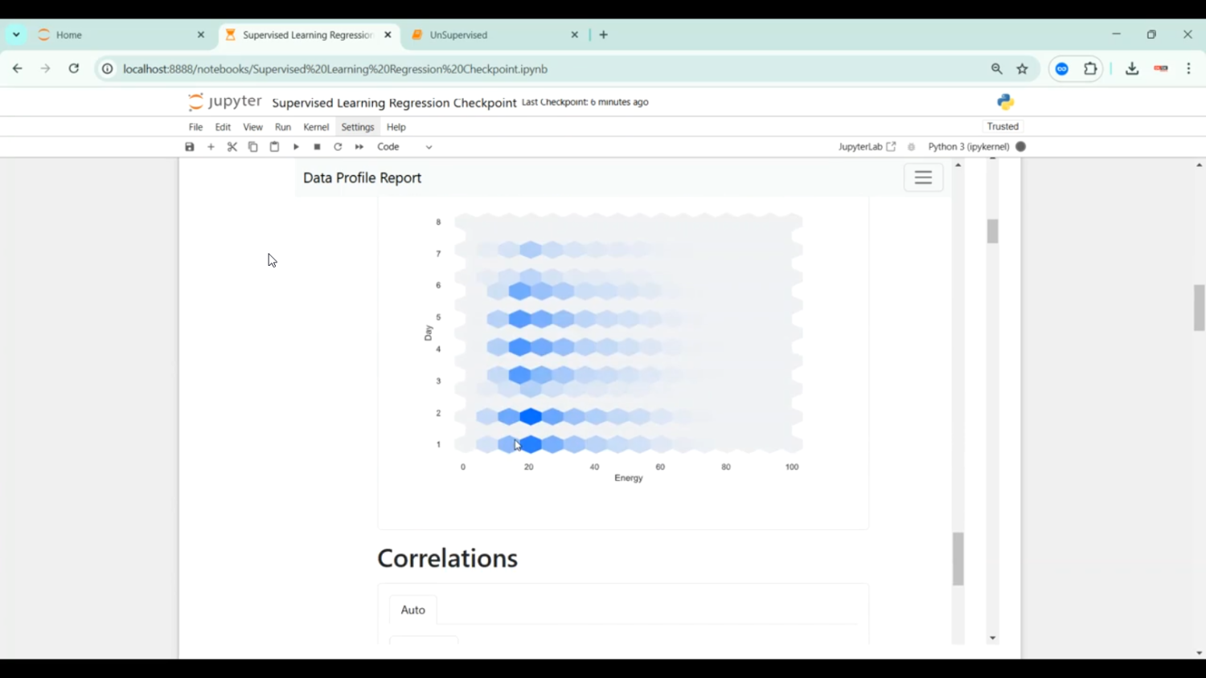Click the Data Profile Report header title
1206x678 pixels.
pyautogui.click(x=362, y=178)
